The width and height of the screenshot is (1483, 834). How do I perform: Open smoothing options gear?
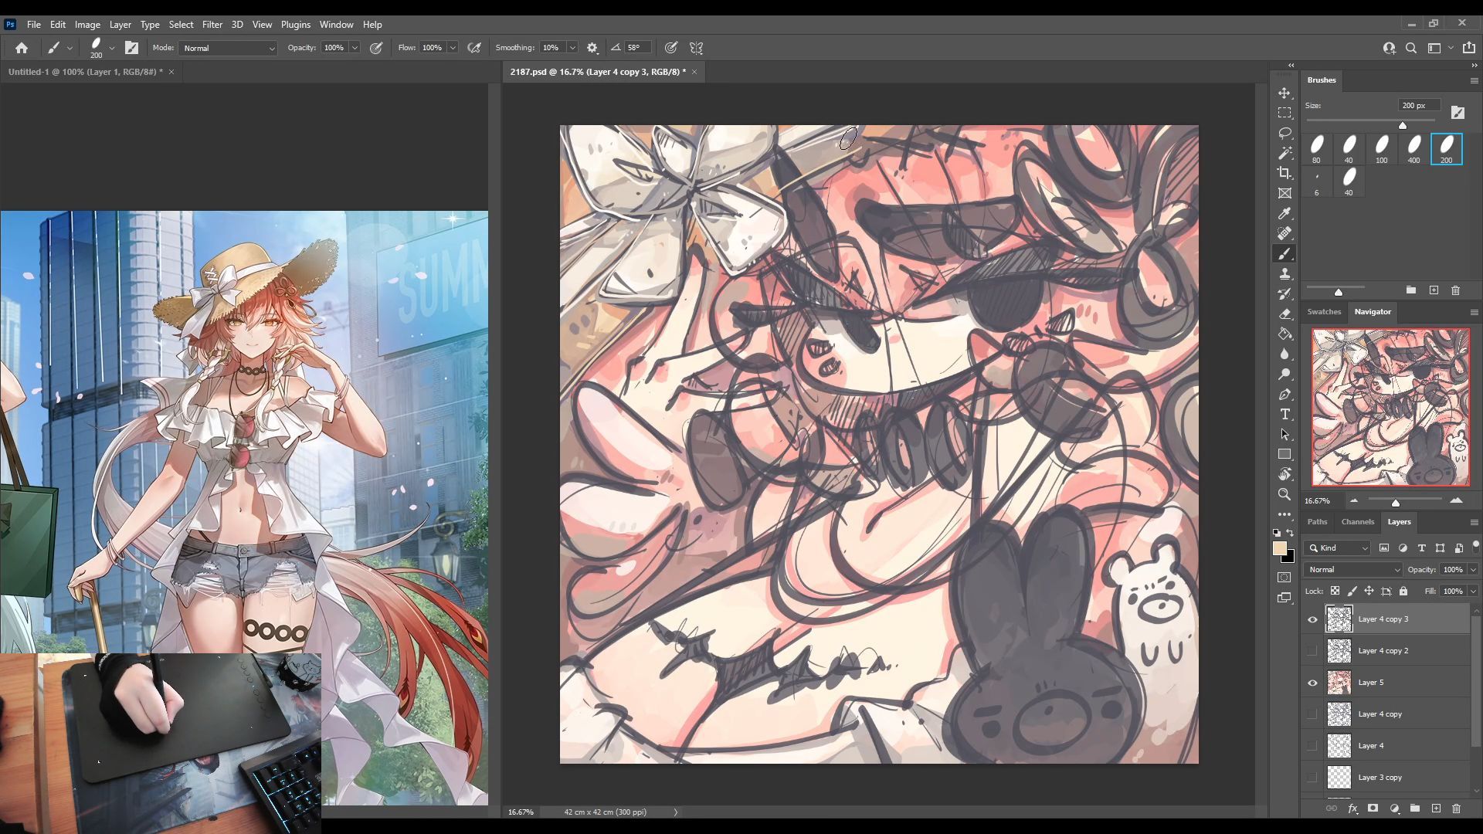point(592,48)
